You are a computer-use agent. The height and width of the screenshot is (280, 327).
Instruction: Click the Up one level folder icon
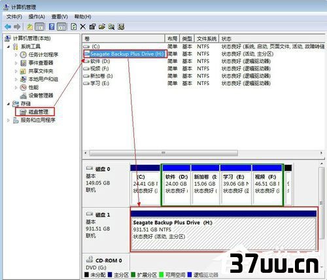(29, 27)
